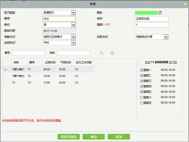Toggle the 星期三 checkbox
Viewport: 189px width, 142px height.
click(x=142, y=81)
